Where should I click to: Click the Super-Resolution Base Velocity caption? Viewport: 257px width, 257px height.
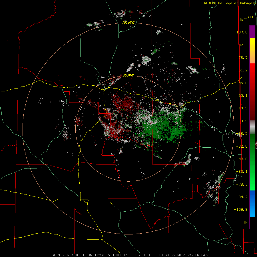click(130, 255)
